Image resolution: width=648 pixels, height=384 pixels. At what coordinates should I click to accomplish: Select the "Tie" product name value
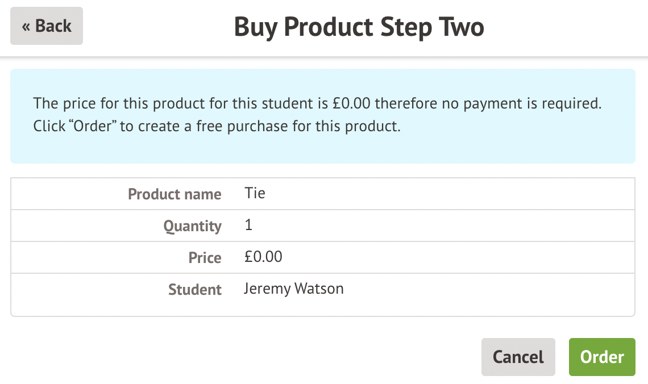tap(255, 193)
